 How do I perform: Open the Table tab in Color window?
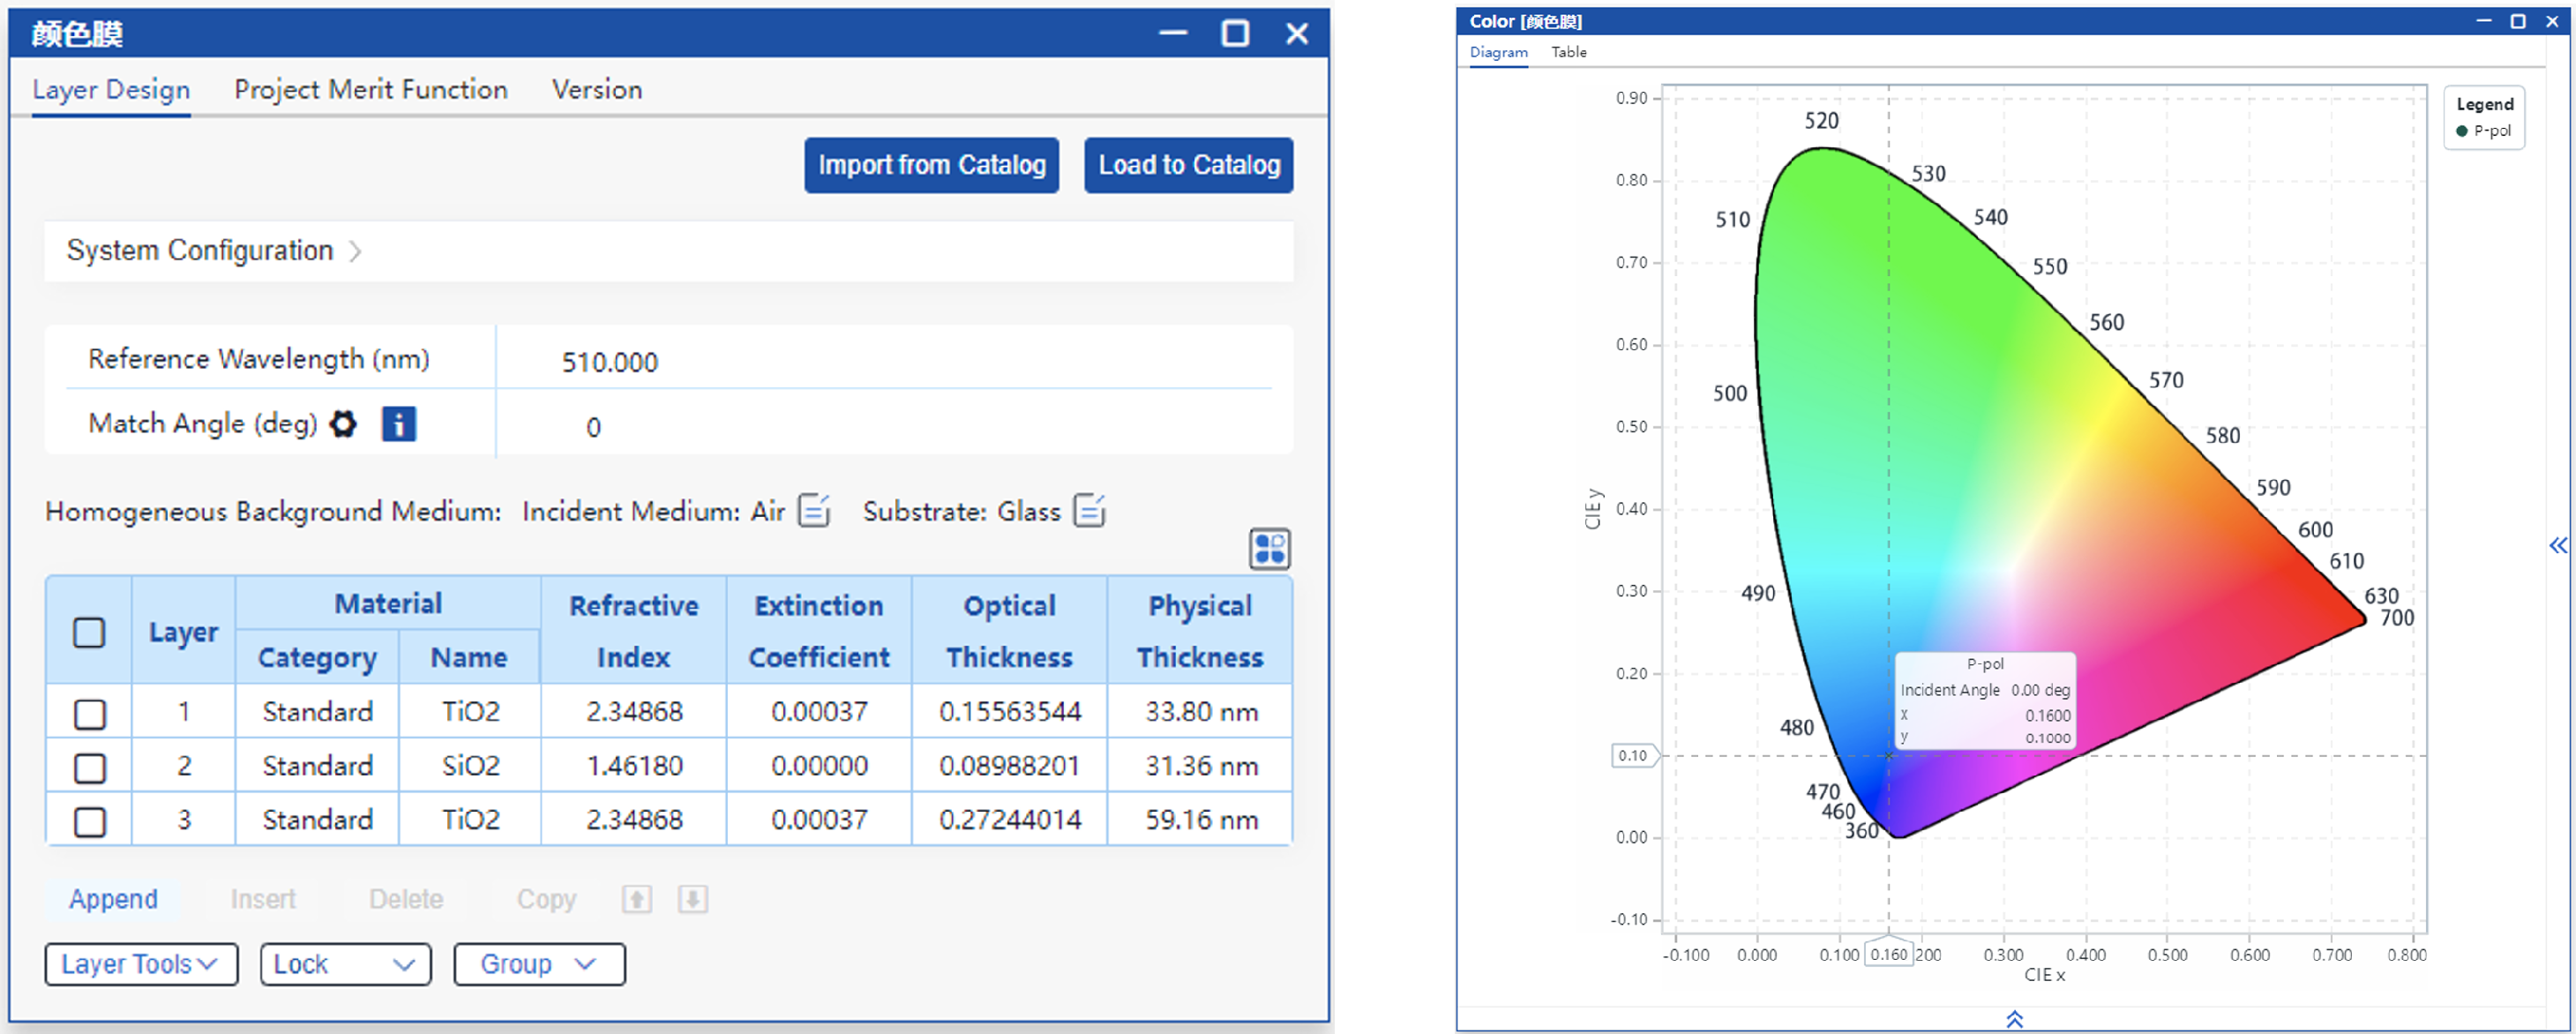(x=1568, y=52)
